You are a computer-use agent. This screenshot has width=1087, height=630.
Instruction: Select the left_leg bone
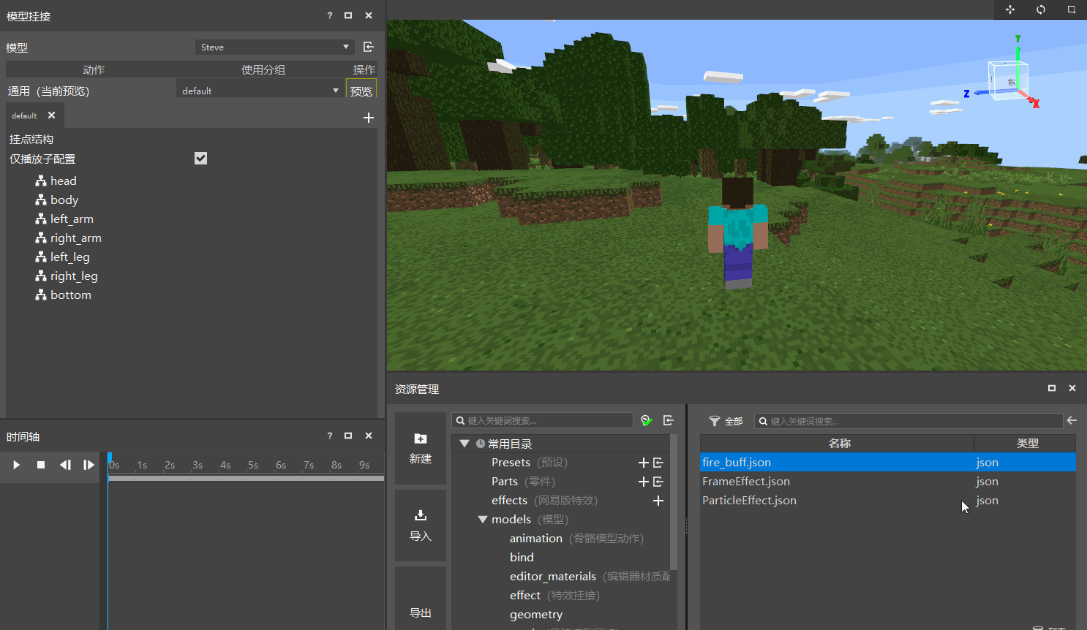70,257
